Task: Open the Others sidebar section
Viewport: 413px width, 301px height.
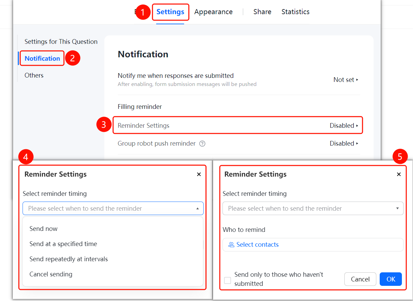Action: point(34,75)
